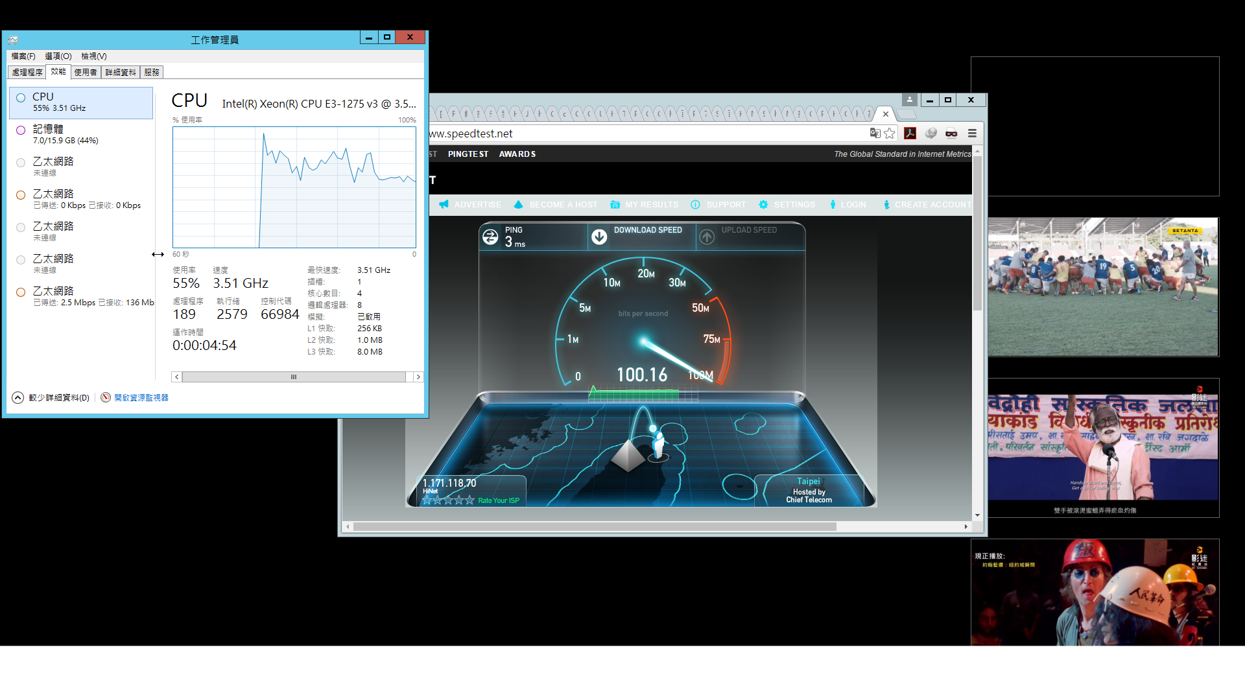Viewport: 1245px width, 700px height.
Task: Click the Chrome user profile button
Action: [x=910, y=100]
